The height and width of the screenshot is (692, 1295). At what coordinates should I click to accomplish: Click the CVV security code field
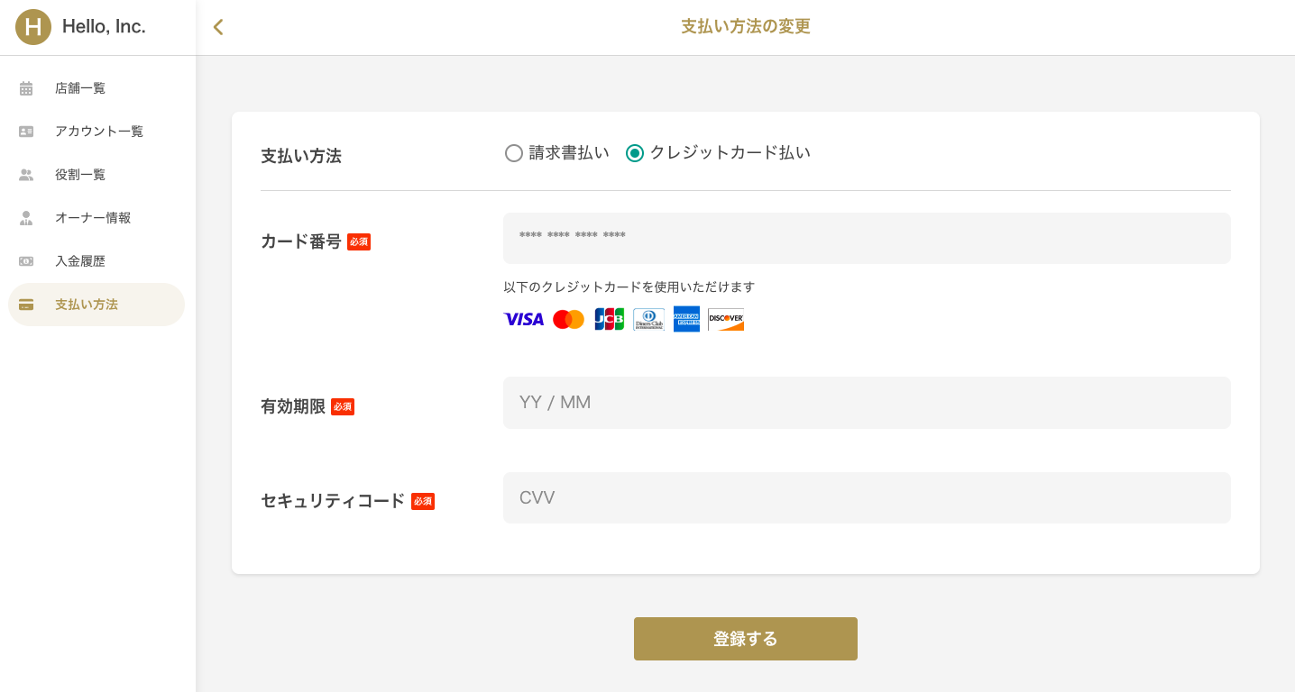pos(866,497)
